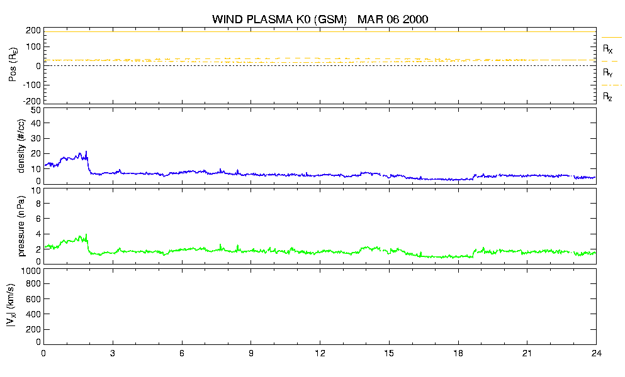Click the '50' tick on the density axis

(x=36, y=111)
